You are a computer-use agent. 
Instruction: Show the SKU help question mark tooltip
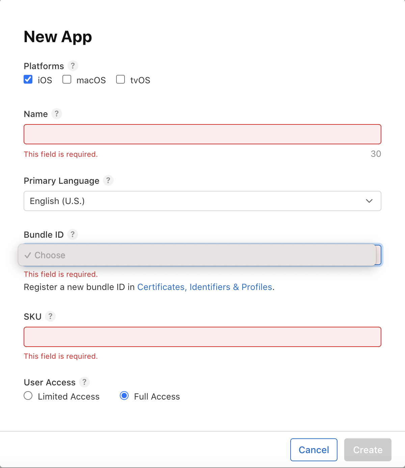50,316
